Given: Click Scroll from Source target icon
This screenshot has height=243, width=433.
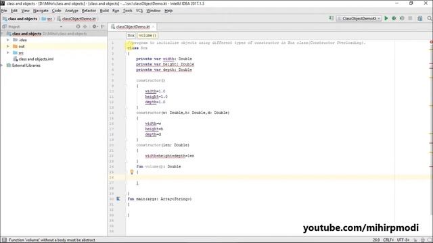Looking at the screenshot, I should click(x=78, y=26).
